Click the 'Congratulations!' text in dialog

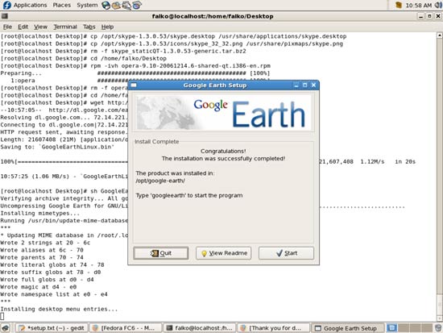pos(223,151)
